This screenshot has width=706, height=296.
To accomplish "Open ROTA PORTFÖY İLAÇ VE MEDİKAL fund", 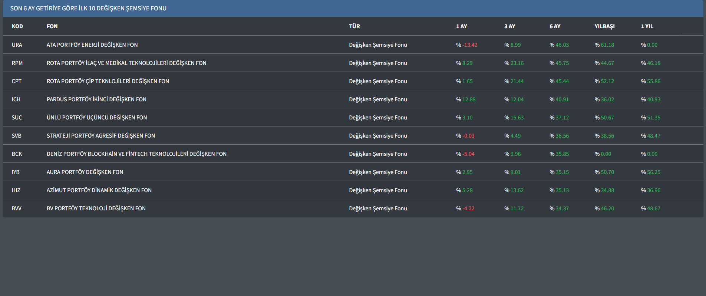I will pyautogui.click(x=126, y=63).
